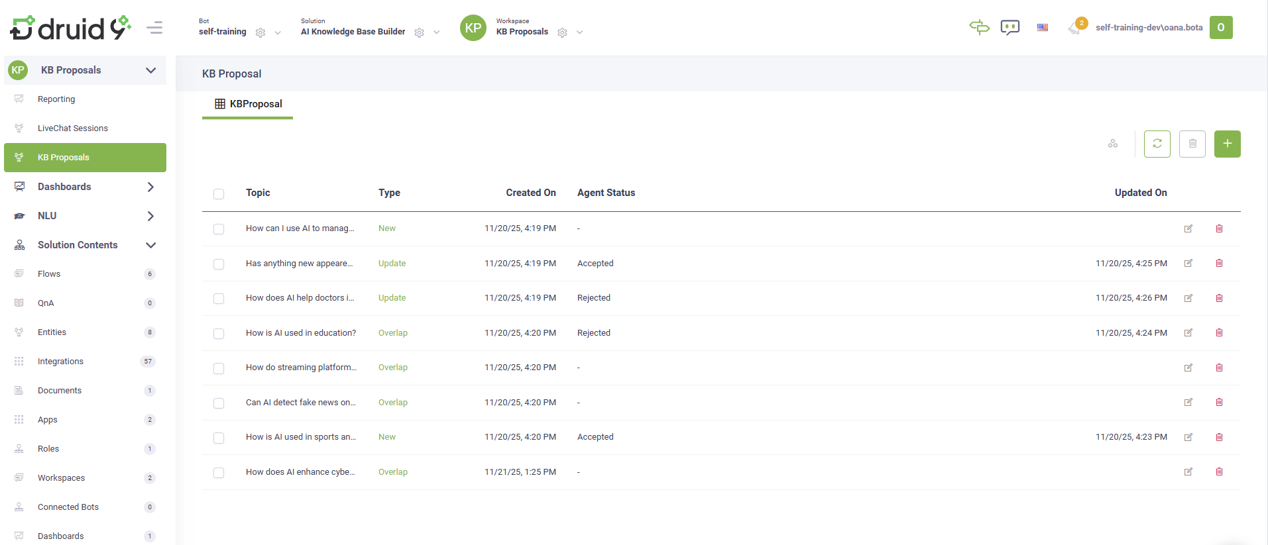Open workspace settings gear for KB Proposals
This screenshot has width=1268, height=545.
tap(563, 32)
